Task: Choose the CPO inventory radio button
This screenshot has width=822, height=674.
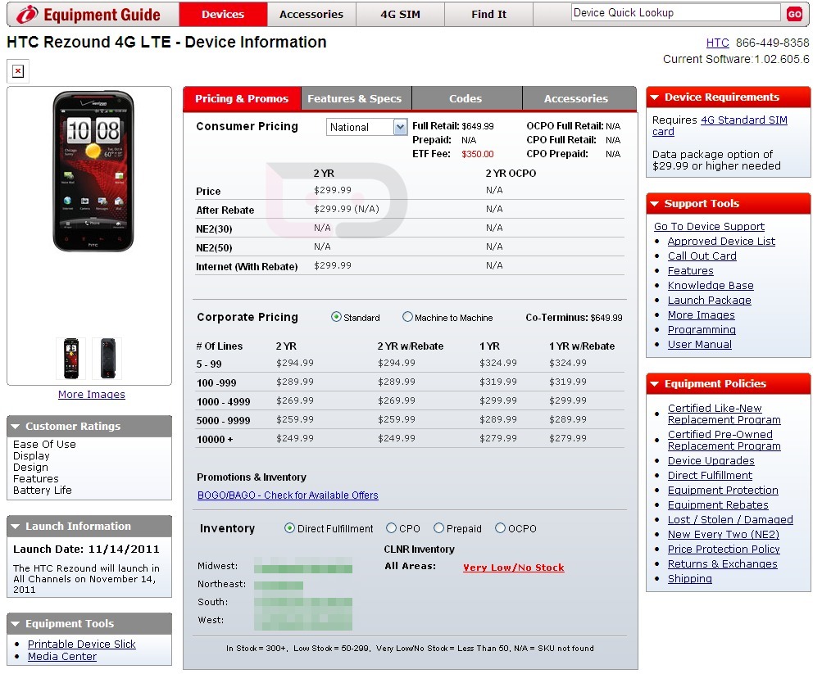Action: point(392,529)
